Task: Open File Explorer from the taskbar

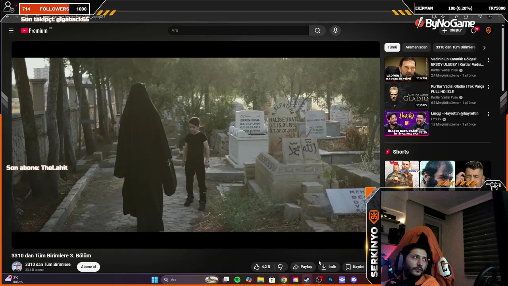Action: 260,280
